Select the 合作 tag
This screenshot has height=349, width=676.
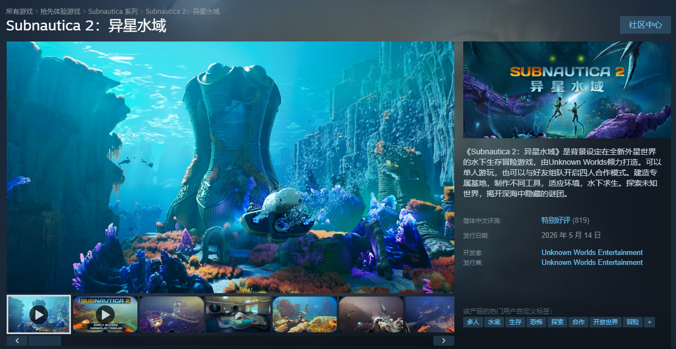[578, 322]
